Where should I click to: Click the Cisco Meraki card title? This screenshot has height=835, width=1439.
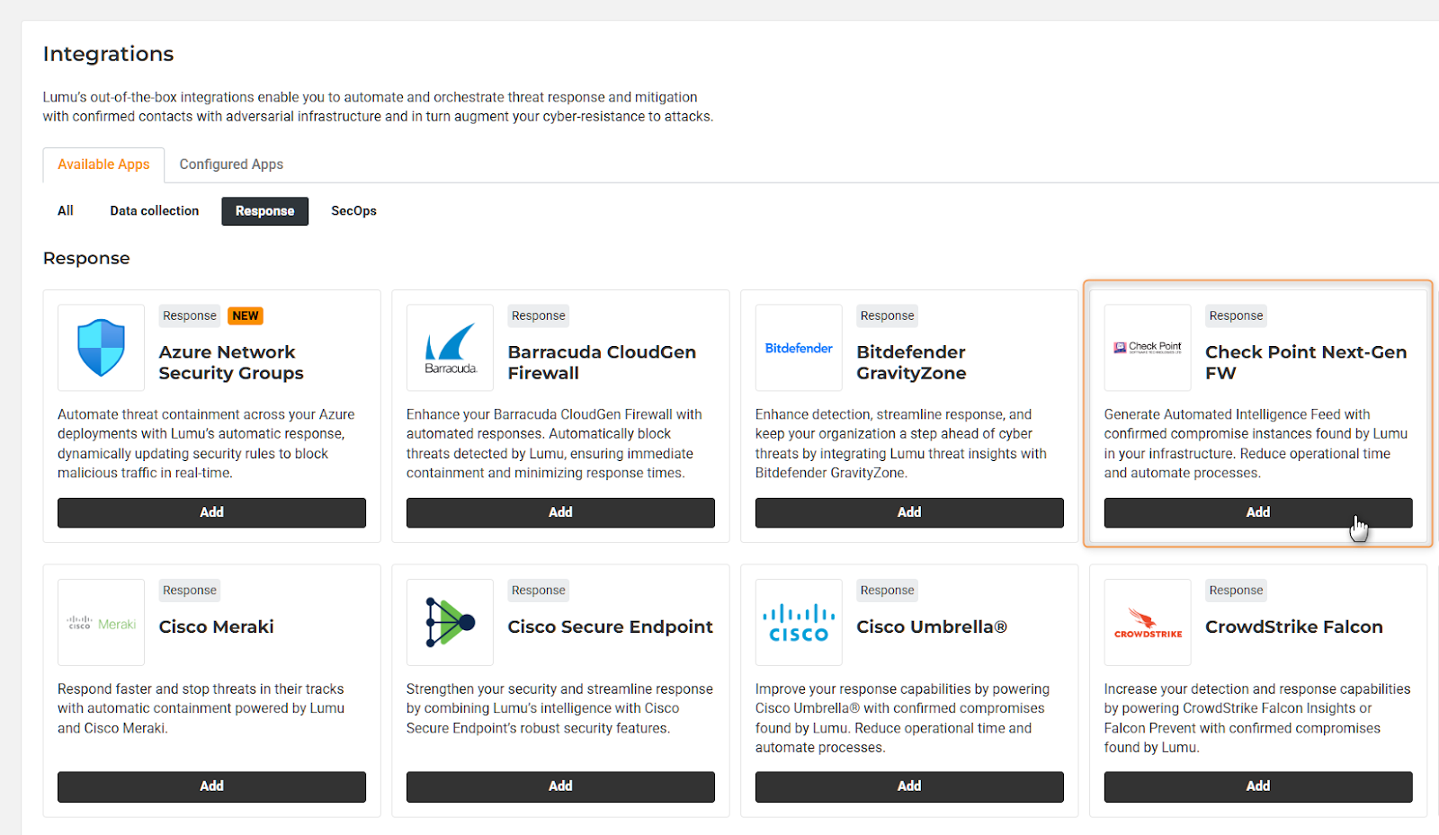(x=216, y=627)
